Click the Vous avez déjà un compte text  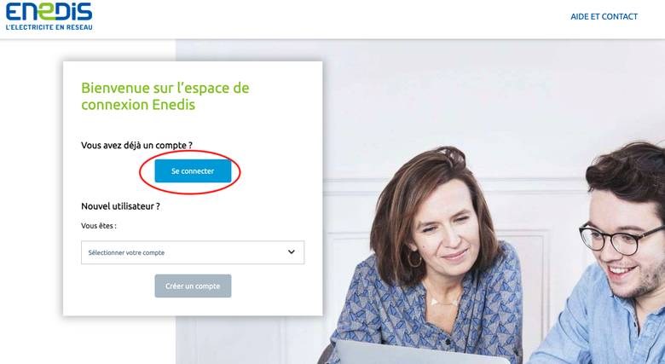click(x=136, y=145)
